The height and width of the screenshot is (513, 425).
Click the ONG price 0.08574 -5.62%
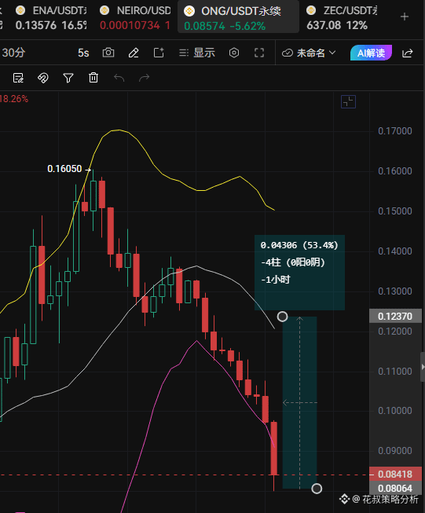point(225,26)
